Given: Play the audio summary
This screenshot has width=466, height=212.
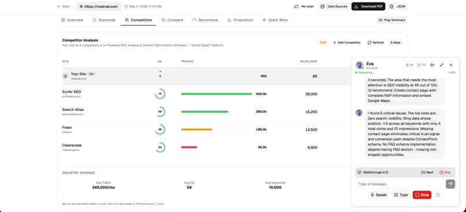Looking at the screenshot, I should click(391, 20).
